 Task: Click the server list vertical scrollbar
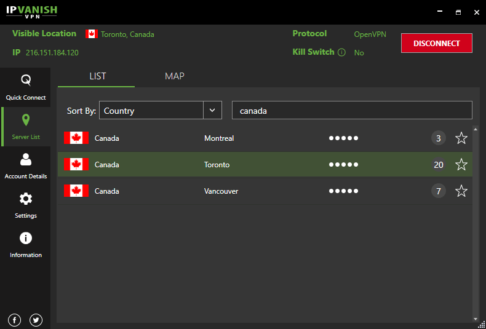click(476, 223)
